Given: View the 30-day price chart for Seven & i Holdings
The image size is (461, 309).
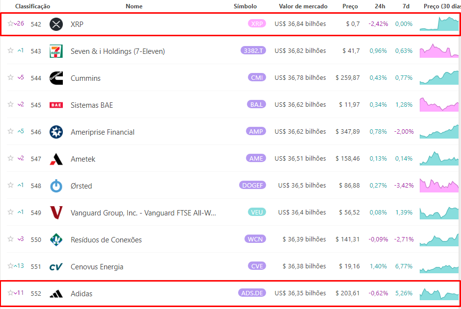Looking at the screenshot, I should [x=439, y=51].
